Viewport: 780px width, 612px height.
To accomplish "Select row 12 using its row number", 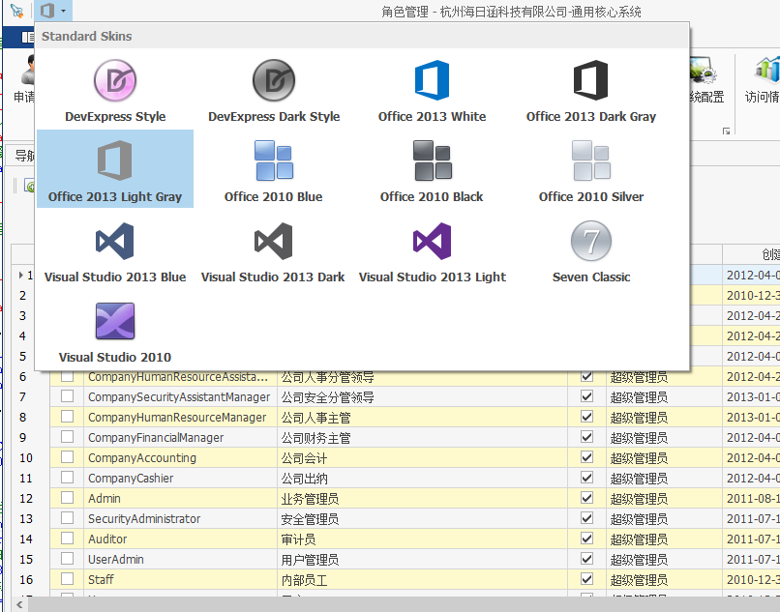I will 25,498.
